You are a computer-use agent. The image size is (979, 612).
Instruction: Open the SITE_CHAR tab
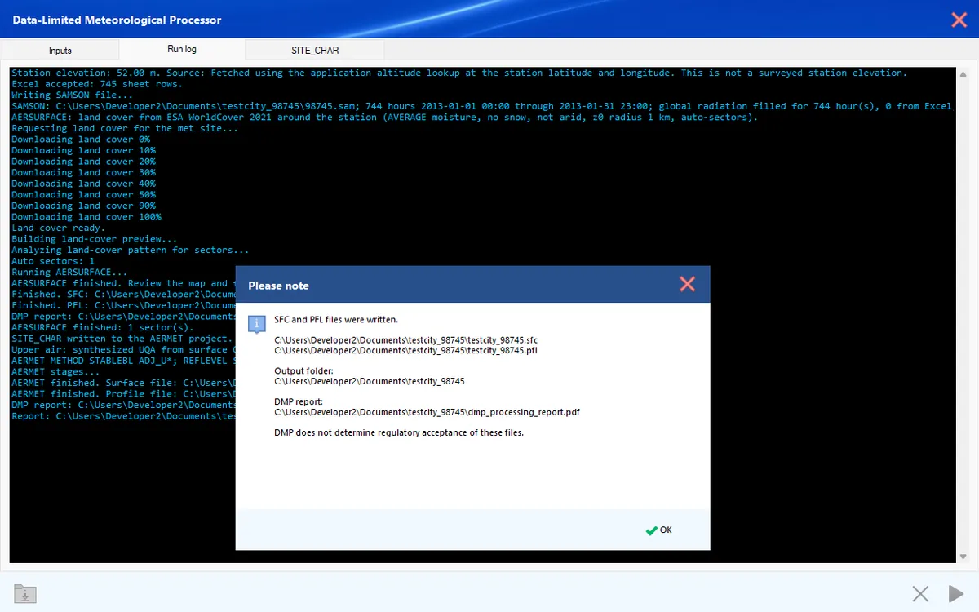(x=315, y=51)
